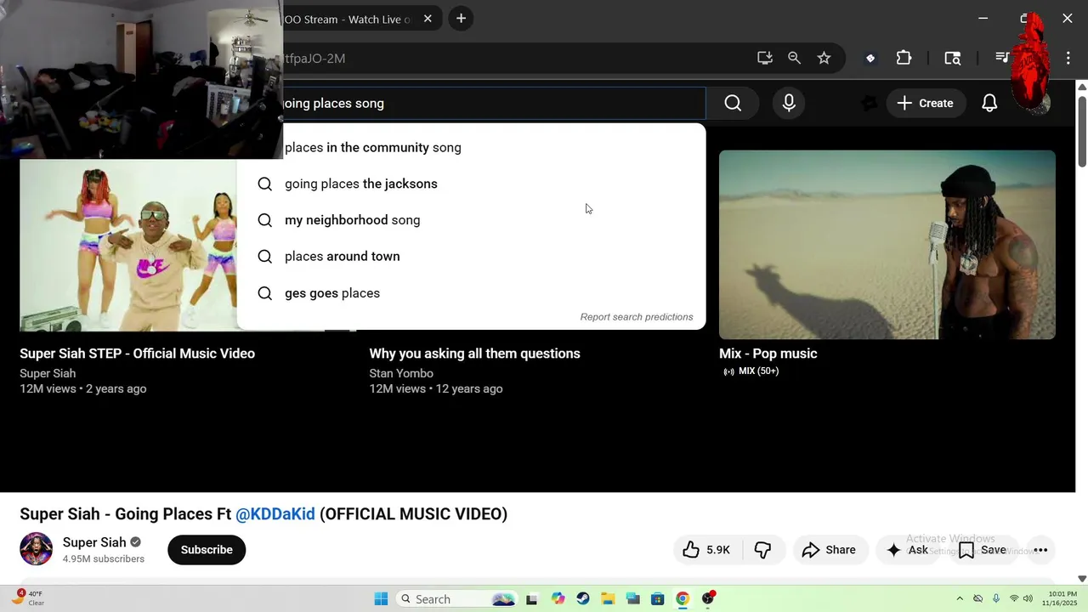This screenshot has height=612, width=1088.
Task: Open 'Why you asking all them questions' title
Action: (x=474, y=354)
